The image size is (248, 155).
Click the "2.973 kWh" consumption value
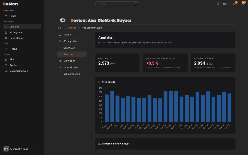pyautogui.click(x=107, y=63)
